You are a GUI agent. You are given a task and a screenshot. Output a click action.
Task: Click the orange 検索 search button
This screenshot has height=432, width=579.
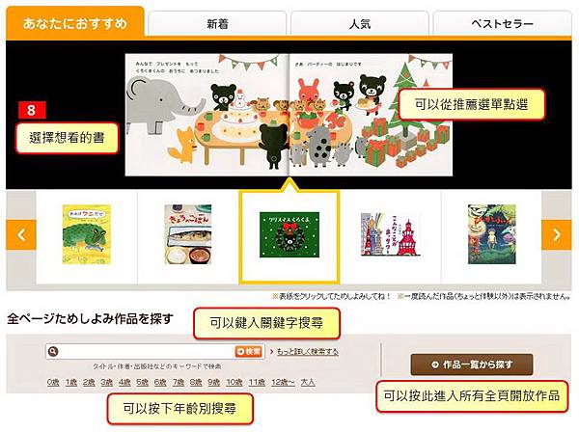point(249,351)
